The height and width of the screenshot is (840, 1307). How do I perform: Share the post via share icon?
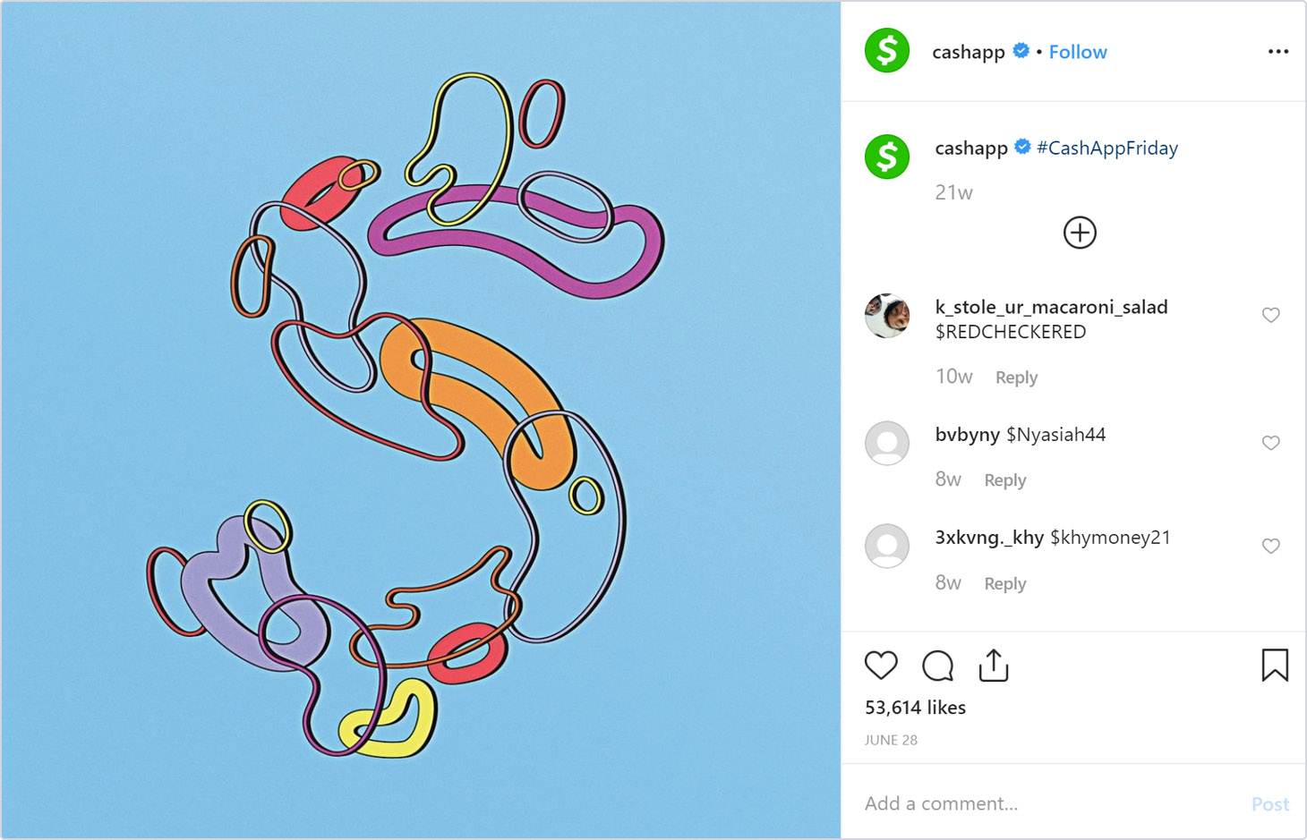(x=994, y=666)
